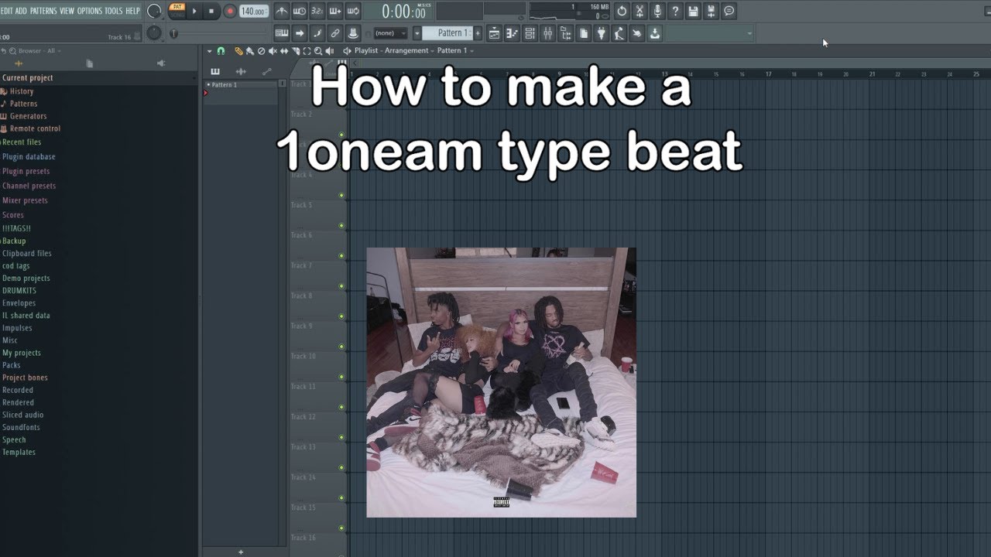Toggle auto scrolling arrow icon
Screen dimensions: 991x557
(299, 33)
